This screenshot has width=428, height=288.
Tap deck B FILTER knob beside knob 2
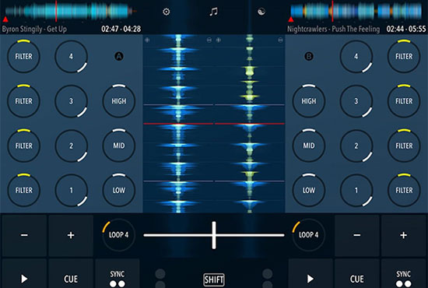[x=404, y=146]
